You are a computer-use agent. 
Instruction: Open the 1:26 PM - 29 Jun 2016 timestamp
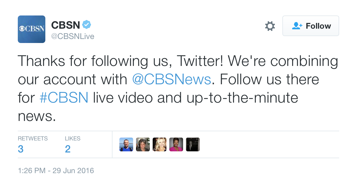pyautogui.click(x=56, y=171)
